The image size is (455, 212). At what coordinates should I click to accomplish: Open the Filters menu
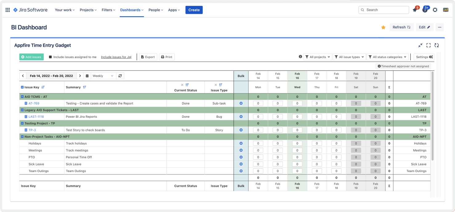pos(108,10)
